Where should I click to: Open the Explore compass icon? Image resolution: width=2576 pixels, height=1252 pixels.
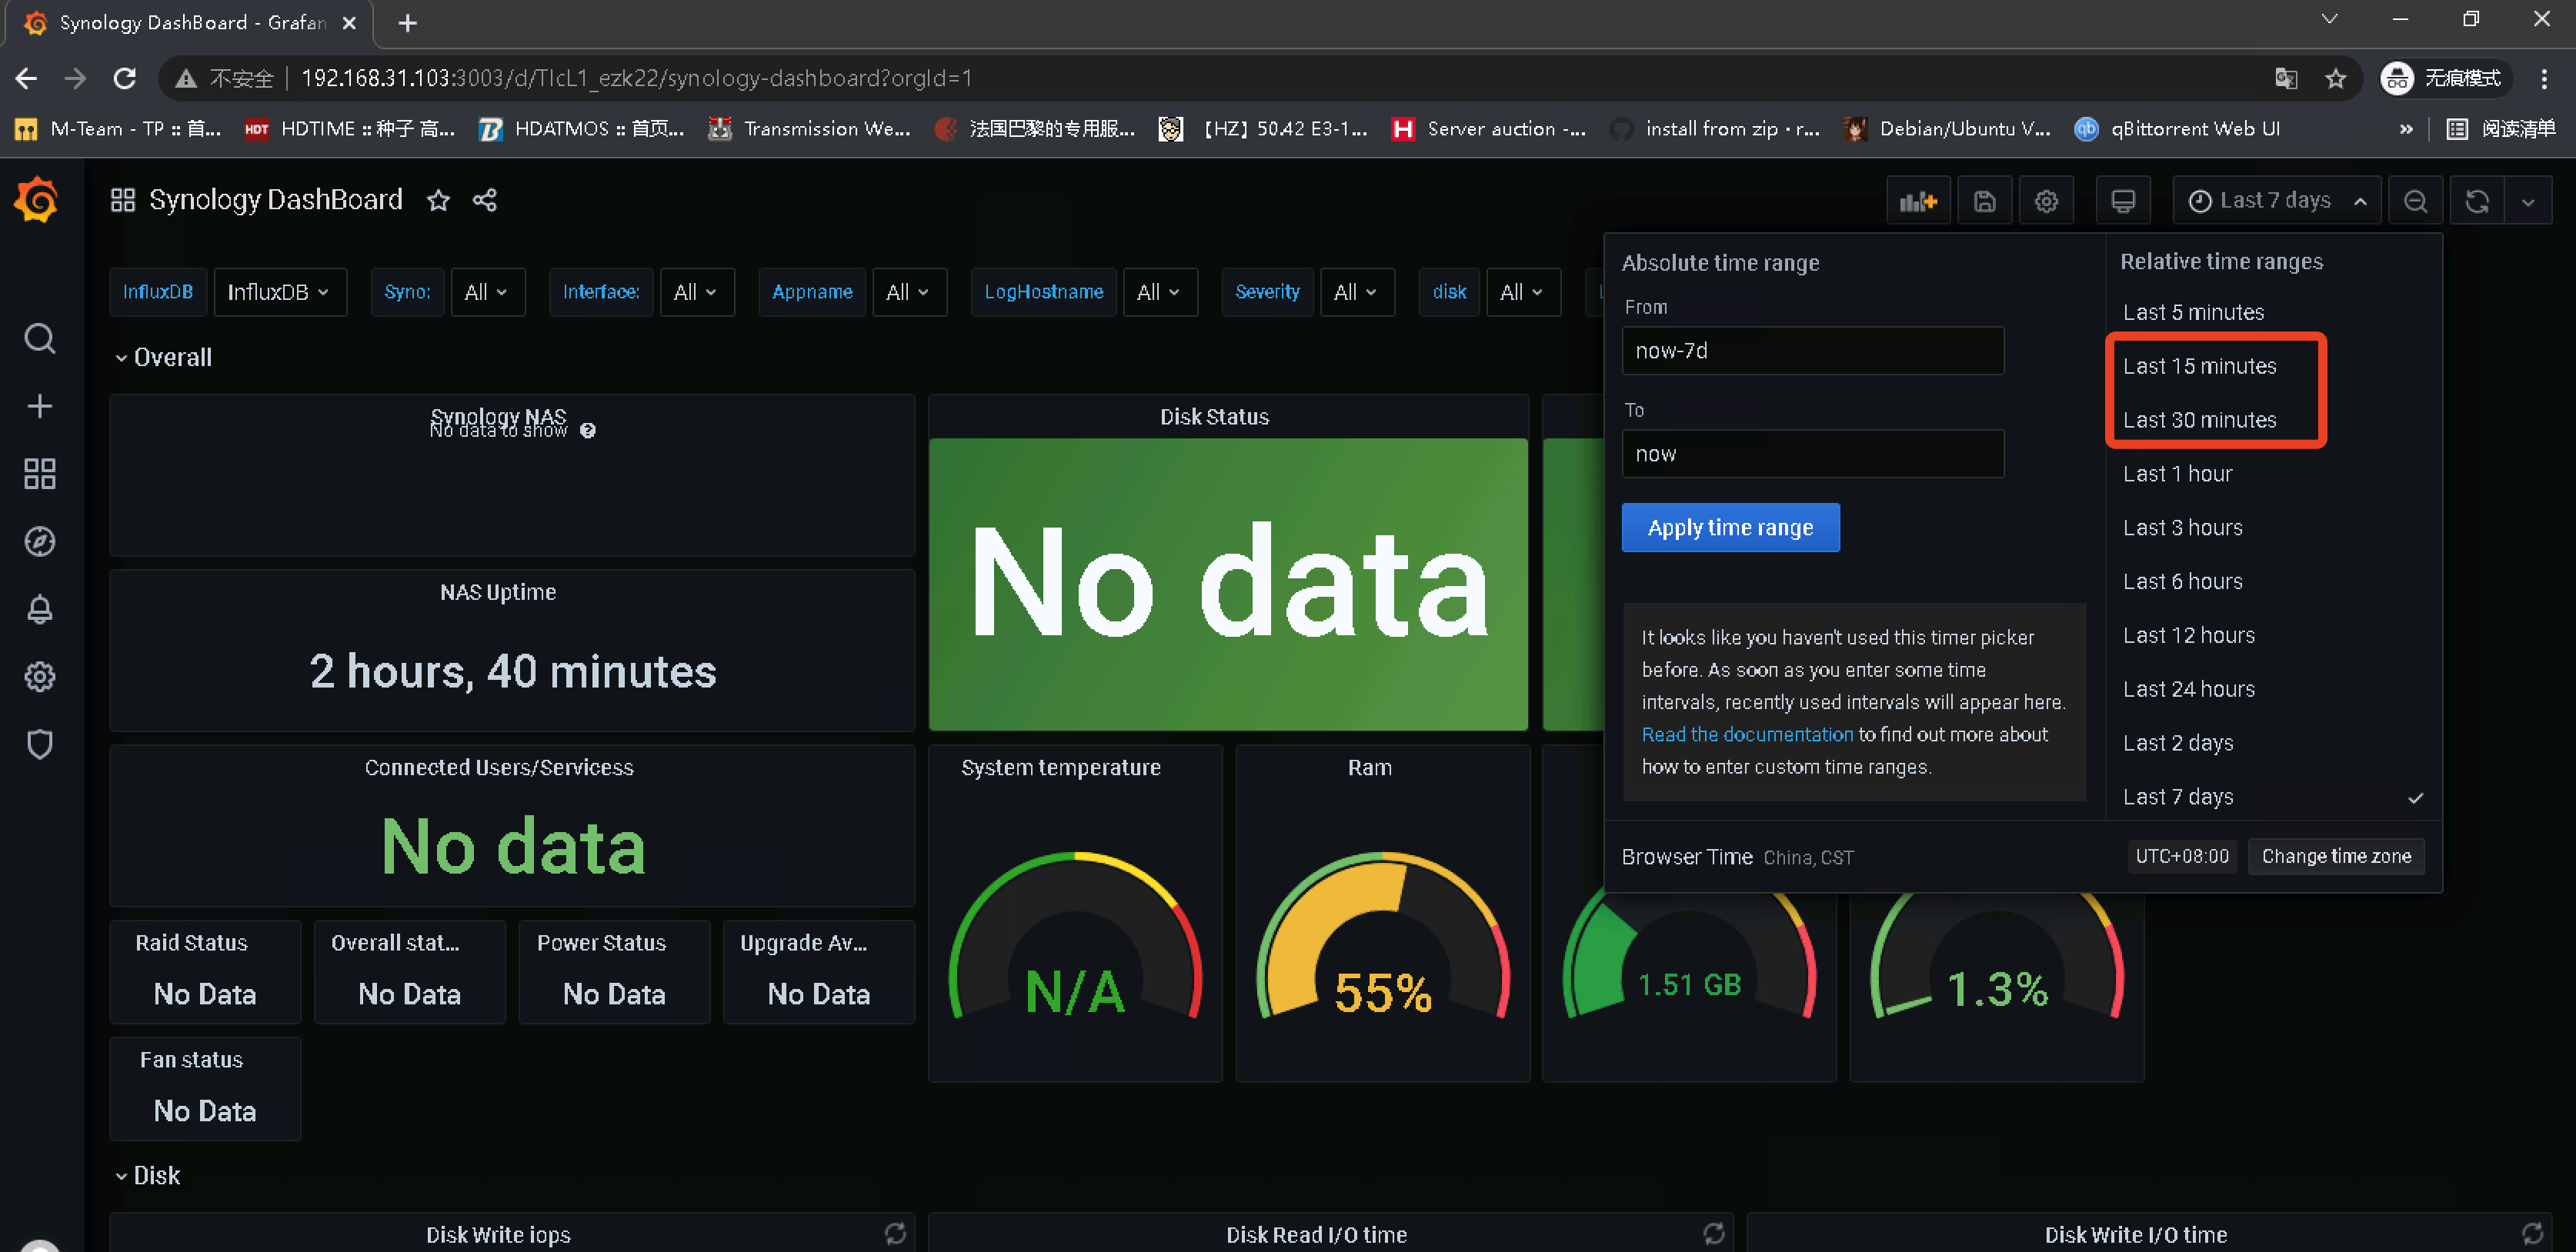(39, 541)
